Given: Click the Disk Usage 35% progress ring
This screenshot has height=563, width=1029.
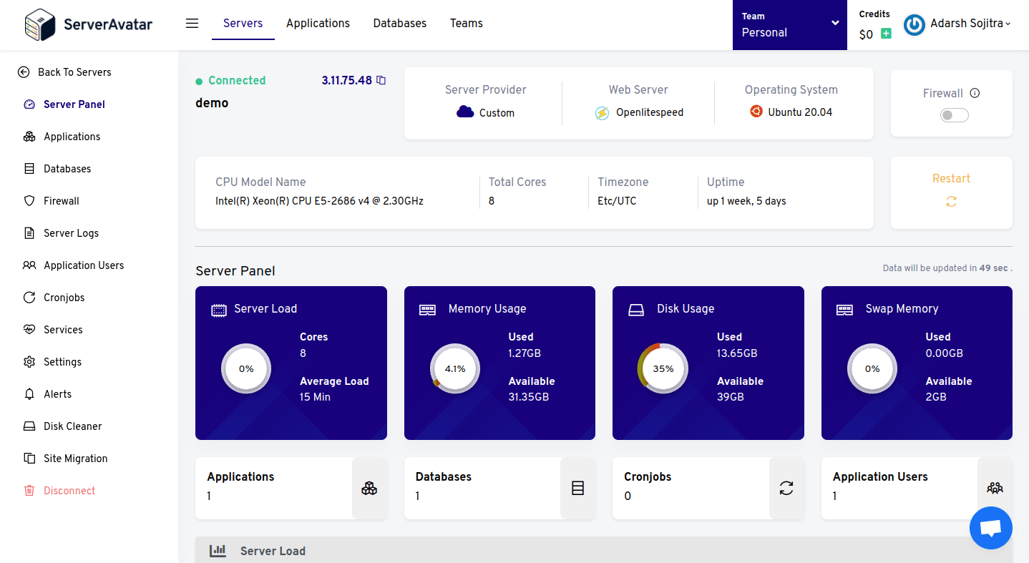Looking at the screenshot, I should click(x=663, y=368).
